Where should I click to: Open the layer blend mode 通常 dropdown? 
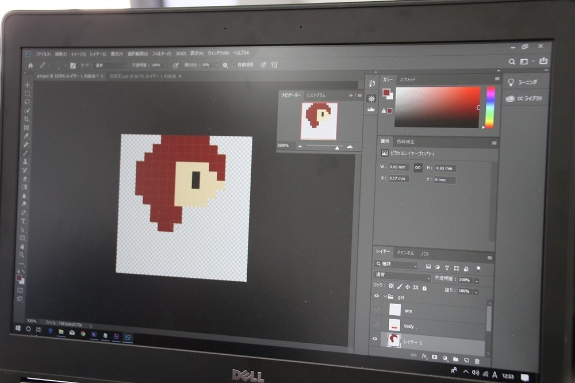(402, 277)
